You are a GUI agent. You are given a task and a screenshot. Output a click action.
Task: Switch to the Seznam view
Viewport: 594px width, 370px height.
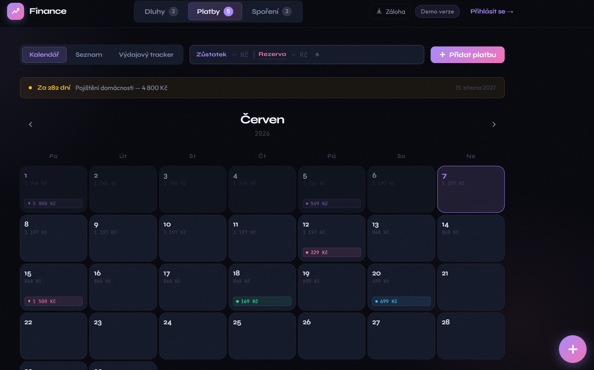89,55
